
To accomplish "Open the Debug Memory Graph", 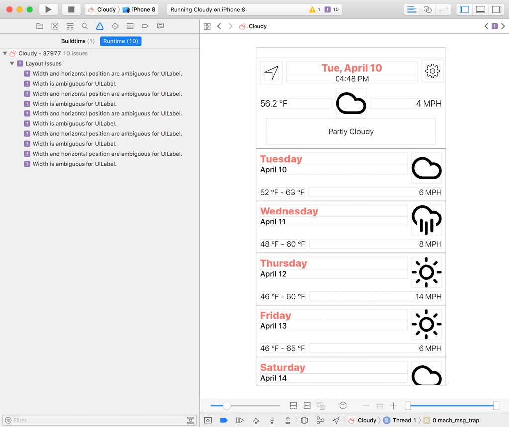I will (x=320, y=420).
